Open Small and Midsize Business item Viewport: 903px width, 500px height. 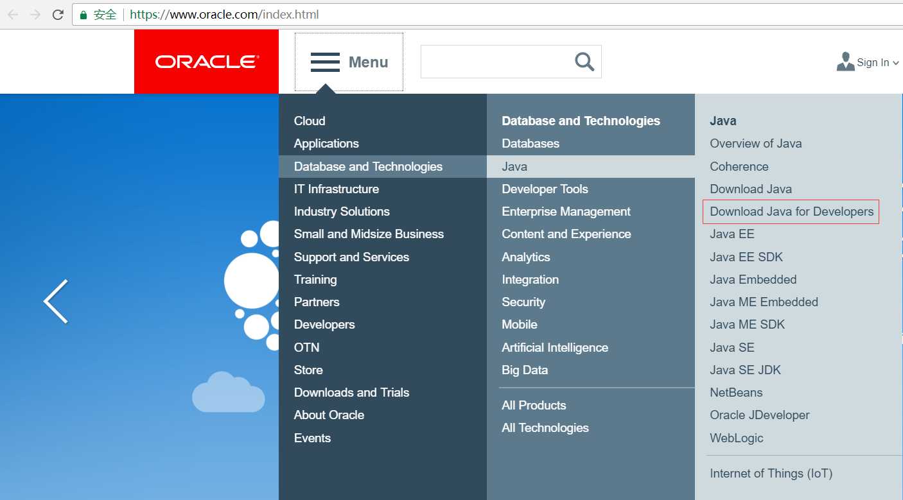click(x=369, y=234)
